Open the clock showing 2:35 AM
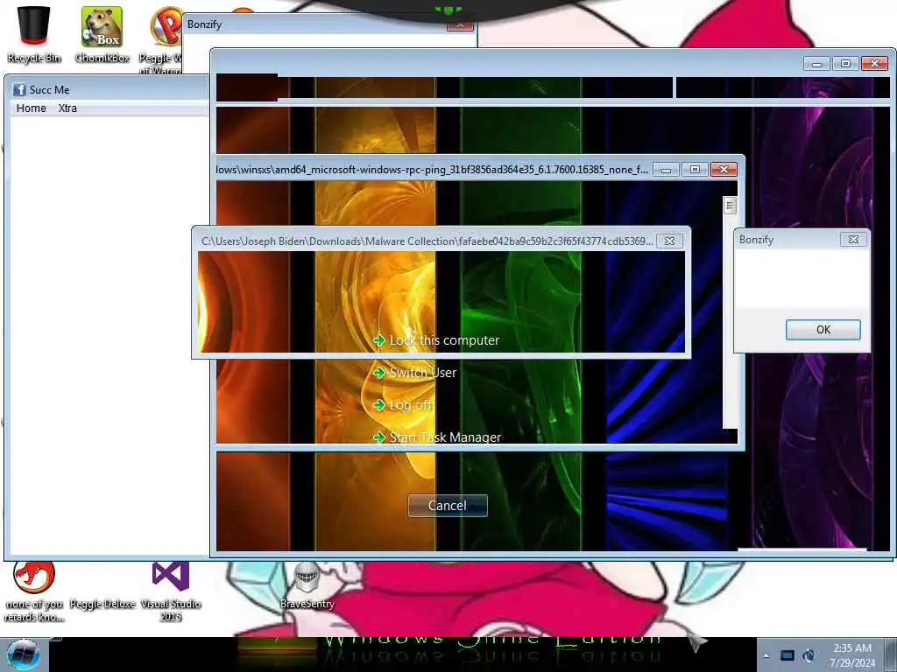 coord(852,655)
